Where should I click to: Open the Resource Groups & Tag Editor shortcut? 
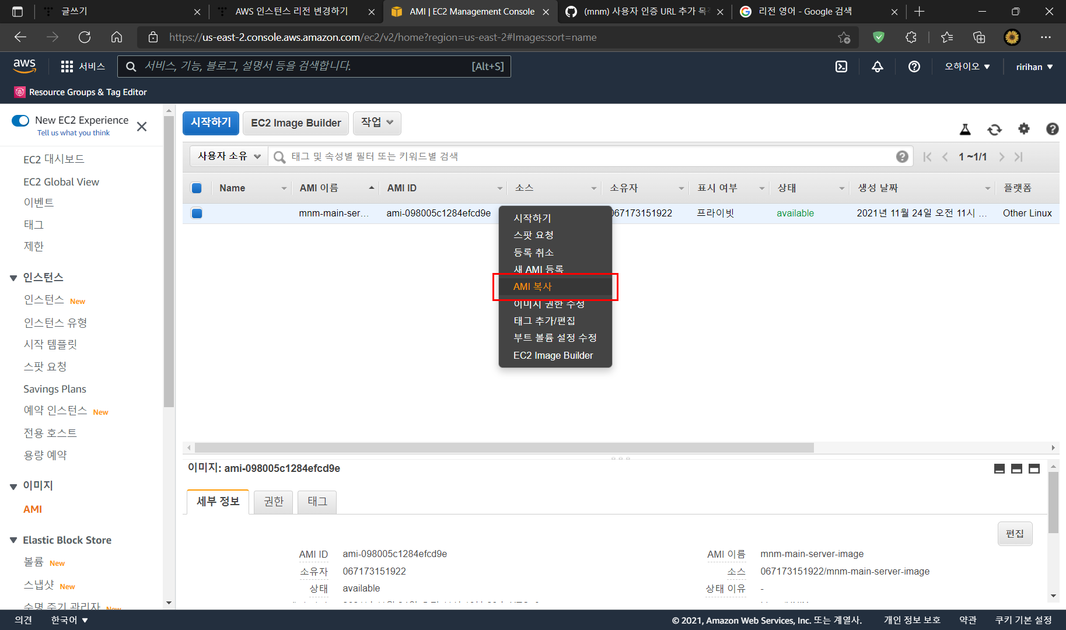[81, 92]
